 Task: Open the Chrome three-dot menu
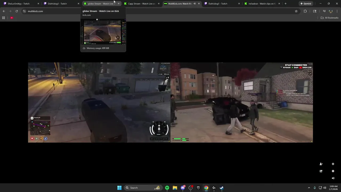pyautogui.click(x=337, y=11)
